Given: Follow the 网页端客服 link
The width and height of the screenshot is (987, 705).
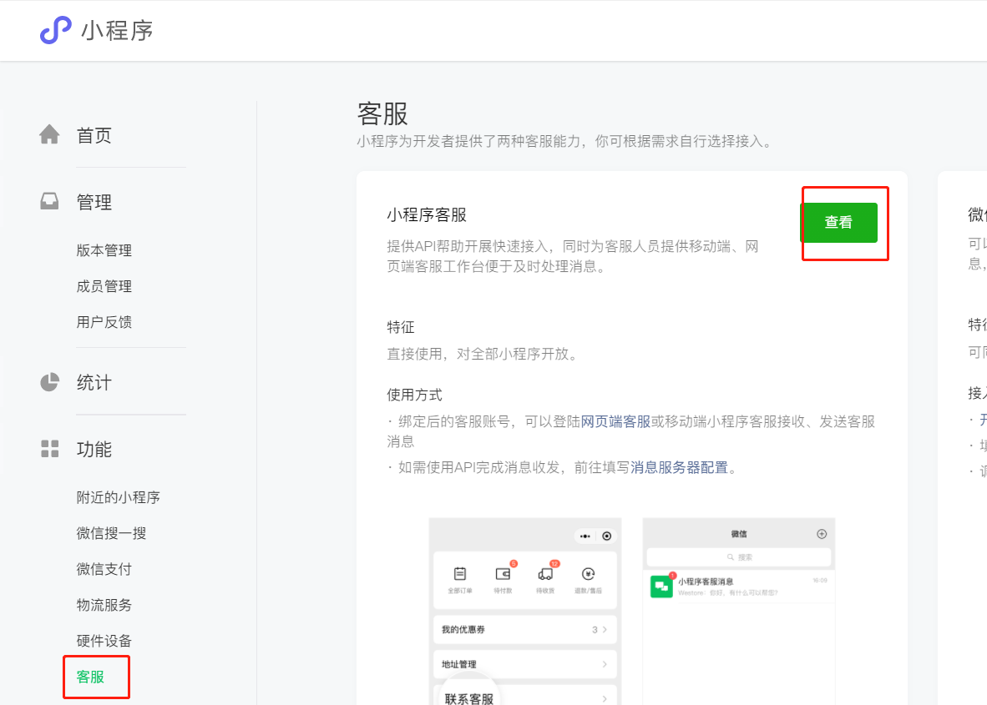Looking at the screenshot, I should click(615, 421).
